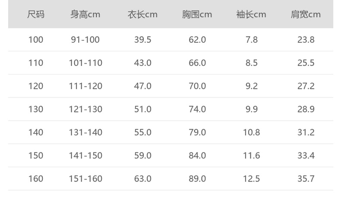Select the height range 141-150 cell
Image resolution: width=341 pixels, height=209 pixels.
coord(85,156)
